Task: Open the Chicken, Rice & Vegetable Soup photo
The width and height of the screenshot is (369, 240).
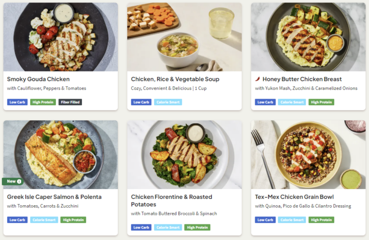Action: pyautogui.click(x=184, y=37)
